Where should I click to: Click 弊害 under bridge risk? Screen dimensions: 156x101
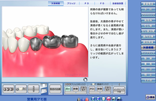click(76, 89)
